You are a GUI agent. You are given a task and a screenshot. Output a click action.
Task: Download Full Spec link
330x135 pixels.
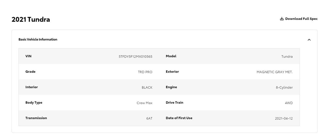pos(299,19)
